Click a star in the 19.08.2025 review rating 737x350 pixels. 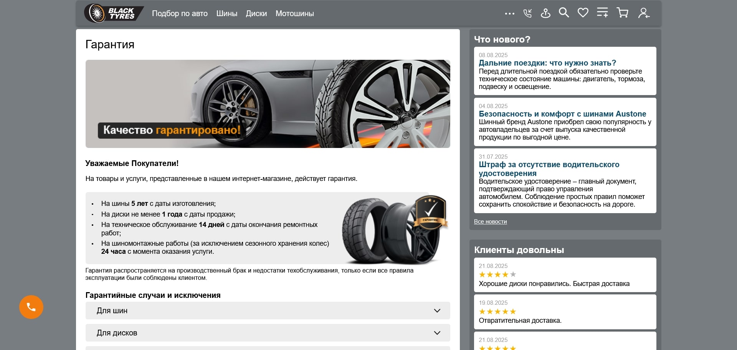pyautogui.click(x=497, y=311)
